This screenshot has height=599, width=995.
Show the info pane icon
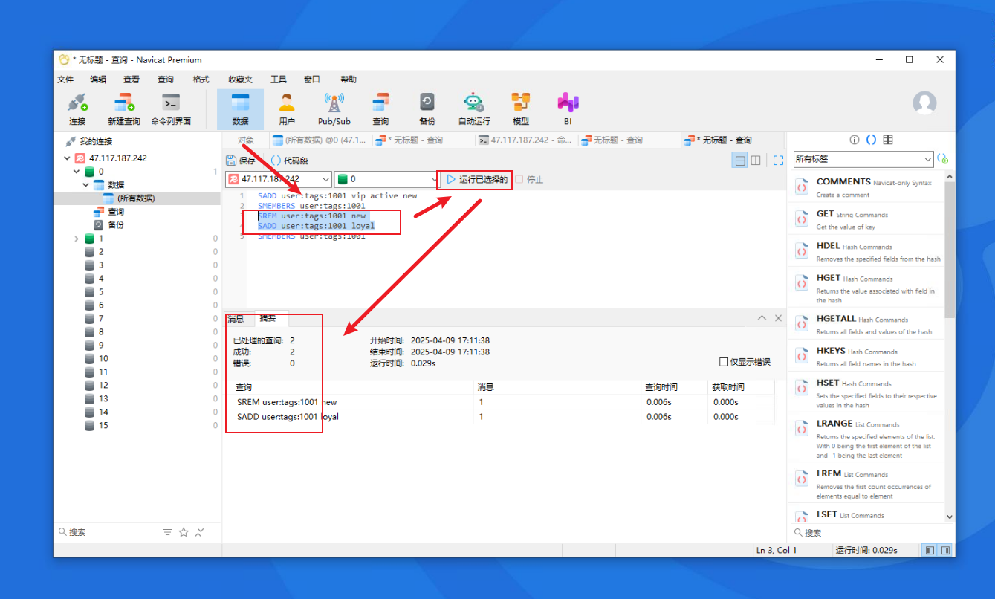[855, 140]
